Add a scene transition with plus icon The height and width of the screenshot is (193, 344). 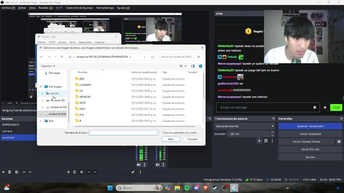click(259, 141)
